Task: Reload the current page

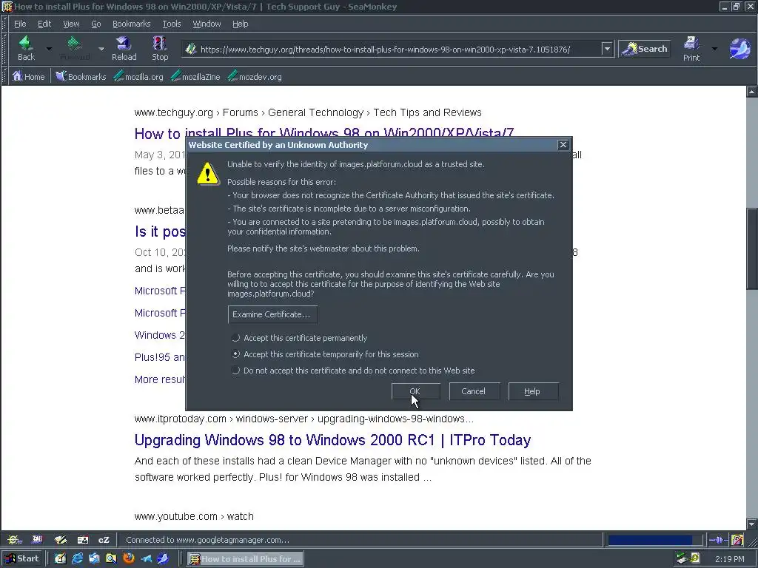Action: (x=124, y=49)
